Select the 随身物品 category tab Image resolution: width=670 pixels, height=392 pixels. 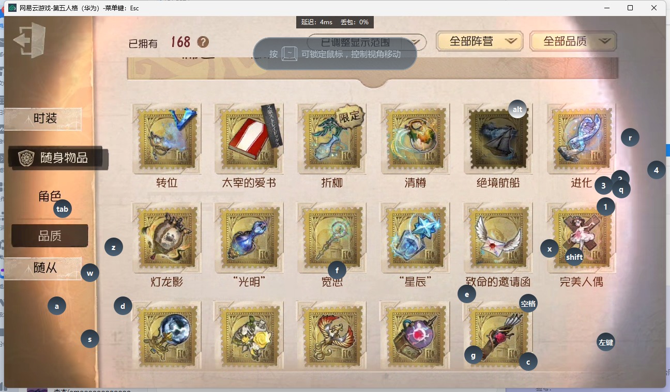(58, 158)
